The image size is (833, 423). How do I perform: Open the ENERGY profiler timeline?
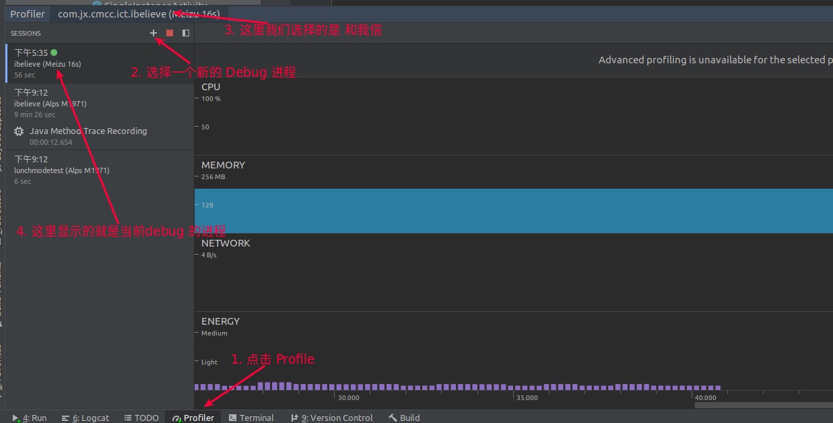[x=514, y=352]
